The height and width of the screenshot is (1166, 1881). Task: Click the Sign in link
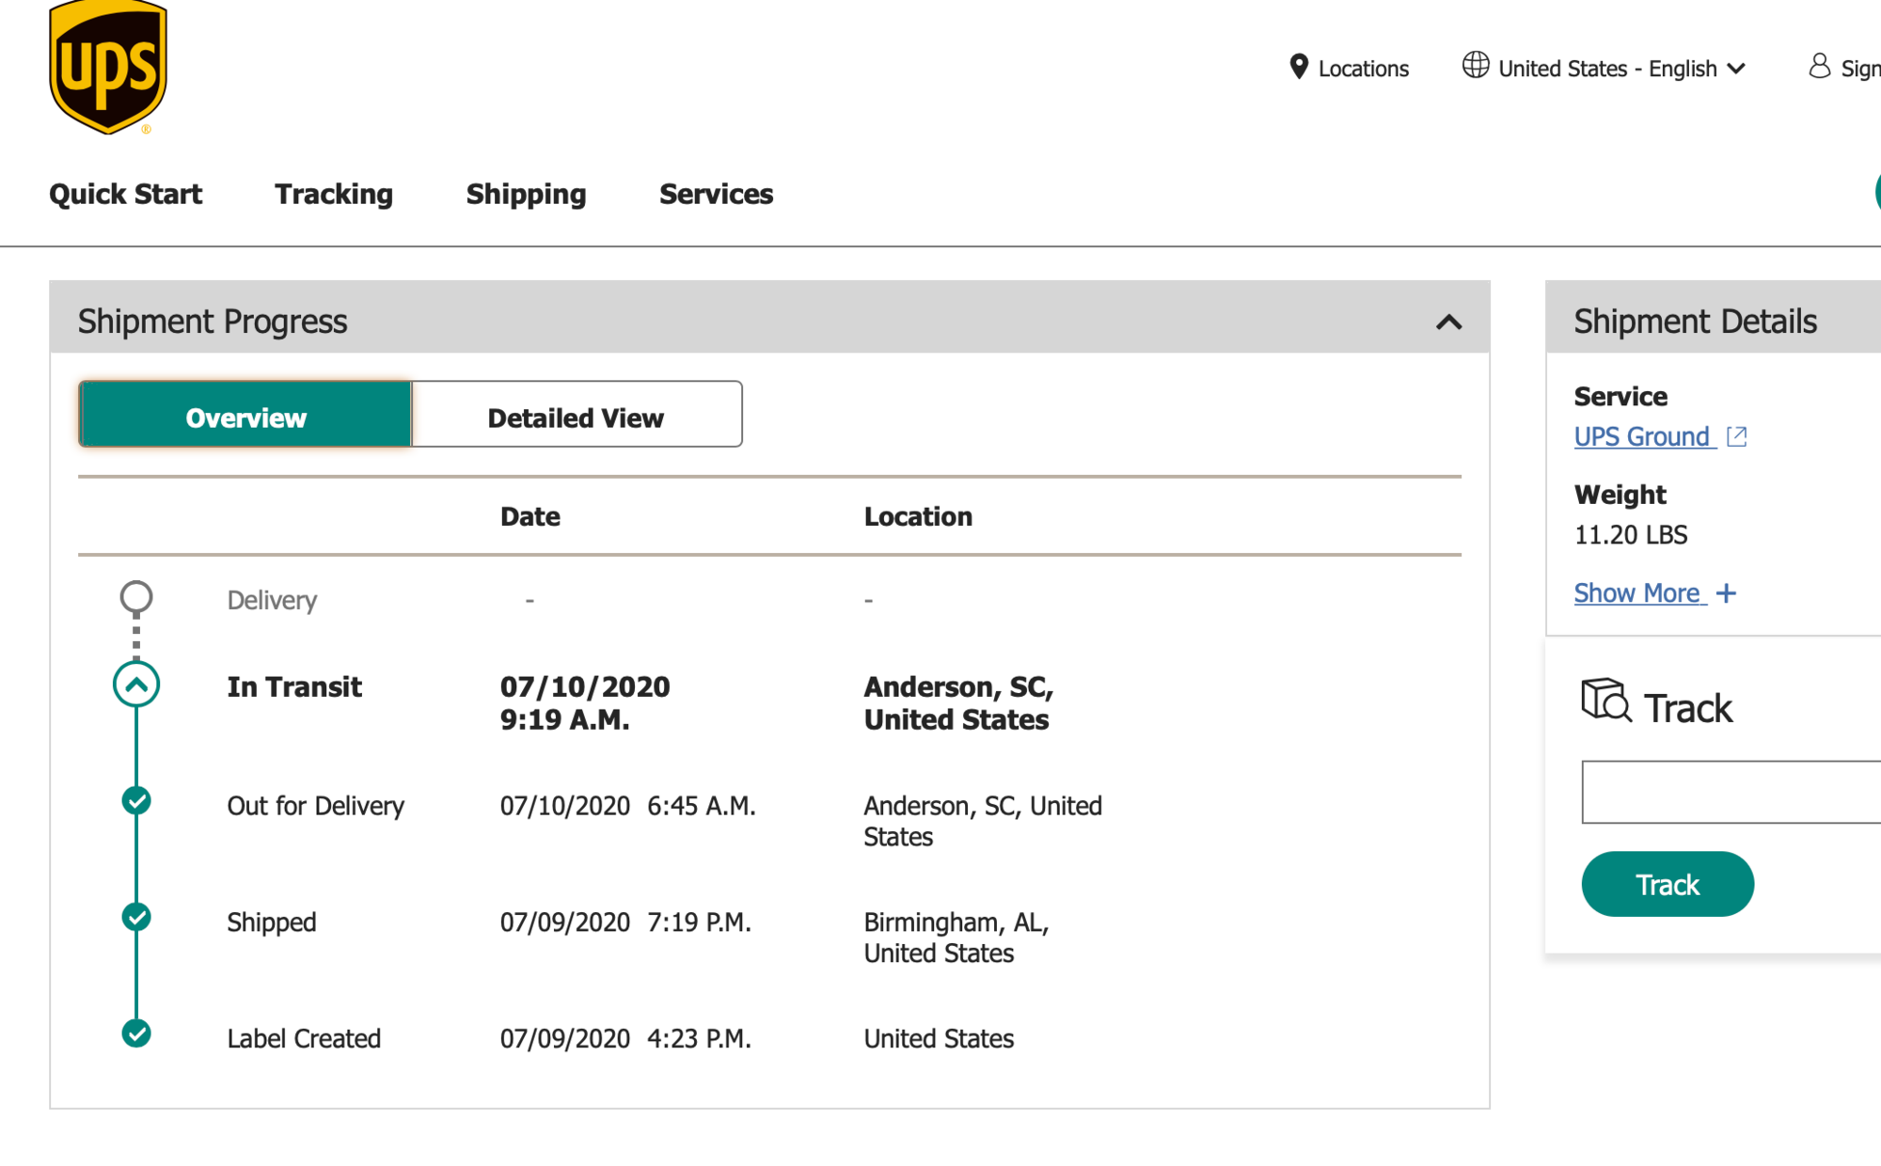[1860, 69]
